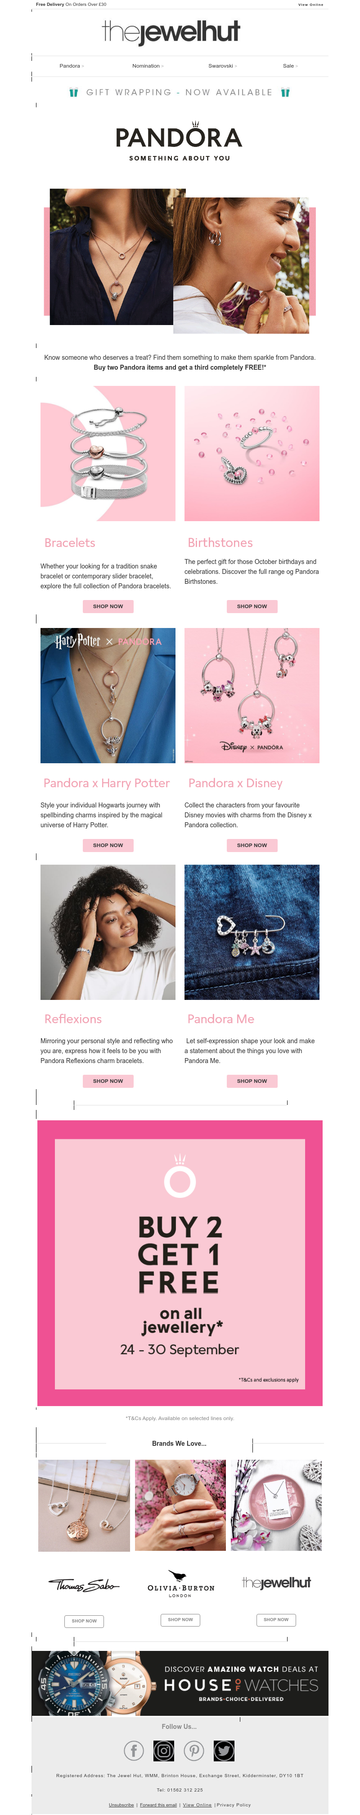Viewport: 360px width, 1815px height.
Task: Click the Buy 2 Get 1 Free promo
Action: [x=180, y=1263]
